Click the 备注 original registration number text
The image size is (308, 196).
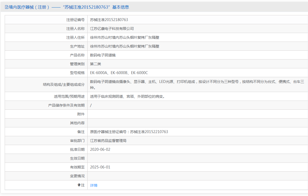(129, 132)
